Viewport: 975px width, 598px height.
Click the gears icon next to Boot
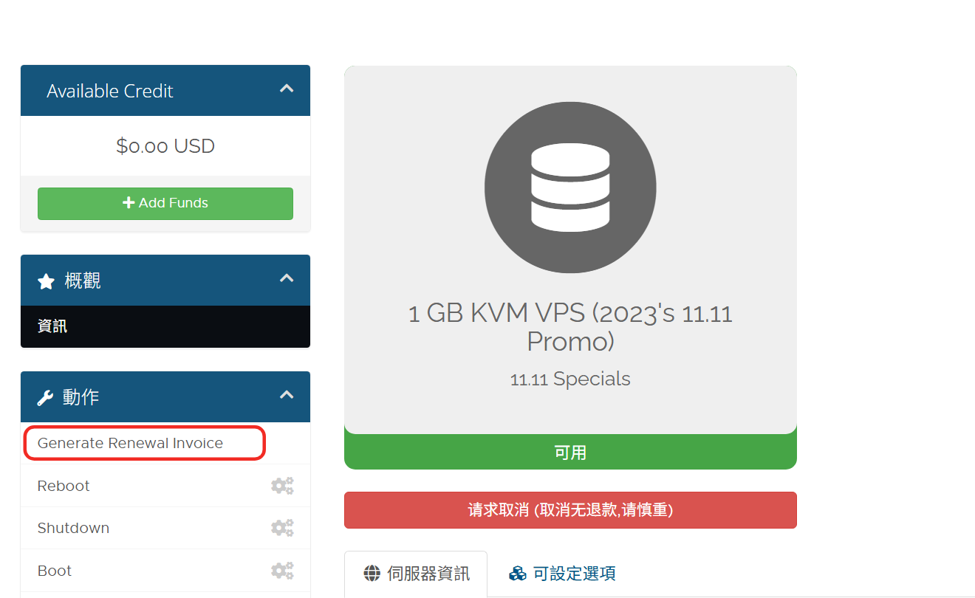point(282,571)
